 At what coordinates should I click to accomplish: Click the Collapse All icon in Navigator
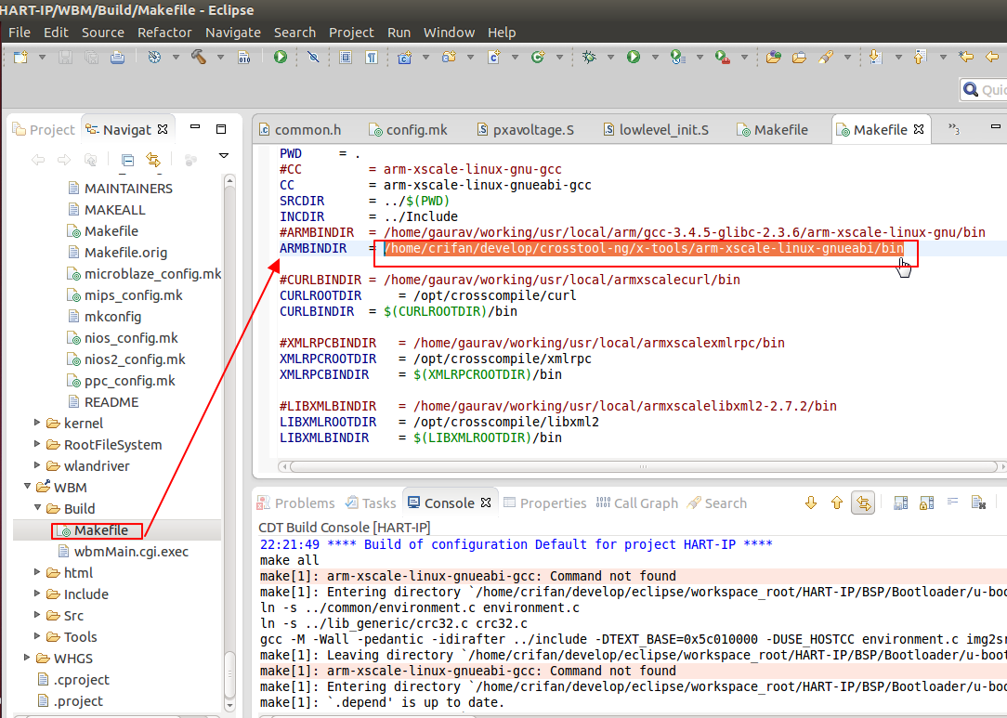pos(128,160)
